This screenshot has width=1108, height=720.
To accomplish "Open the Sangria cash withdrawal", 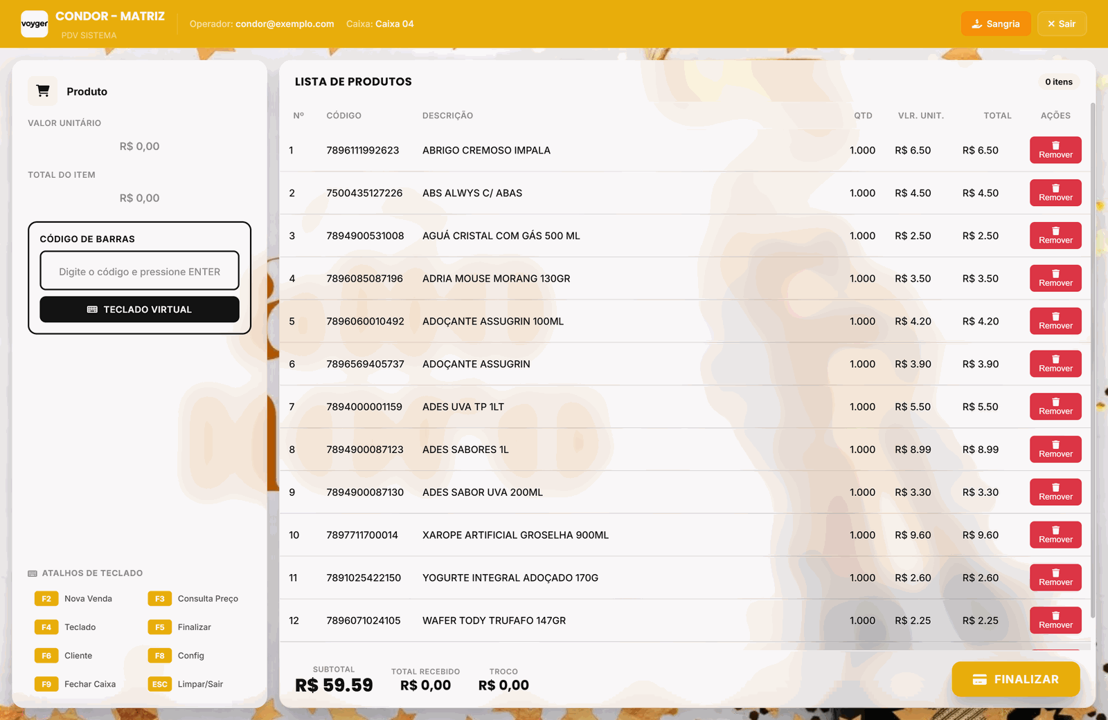I will click(996, 24).
